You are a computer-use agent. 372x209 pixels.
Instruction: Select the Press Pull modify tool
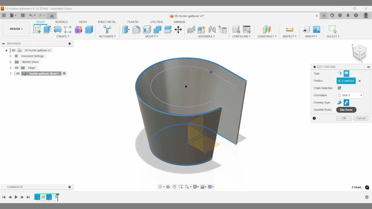click(126, 29)
